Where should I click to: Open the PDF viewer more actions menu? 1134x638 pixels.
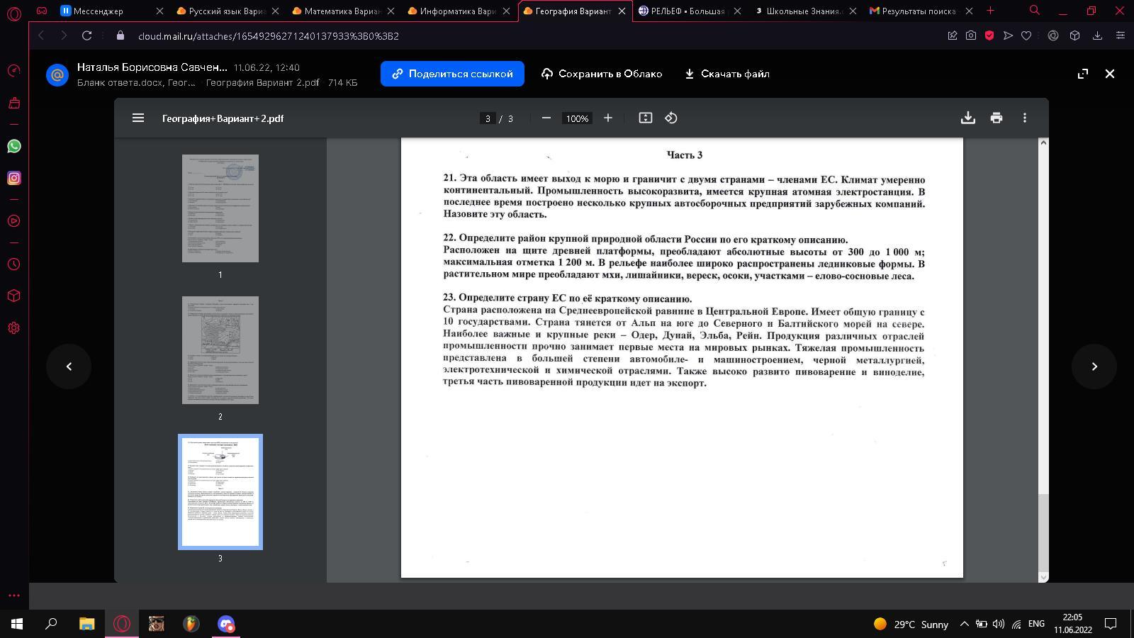[1025, 118]
